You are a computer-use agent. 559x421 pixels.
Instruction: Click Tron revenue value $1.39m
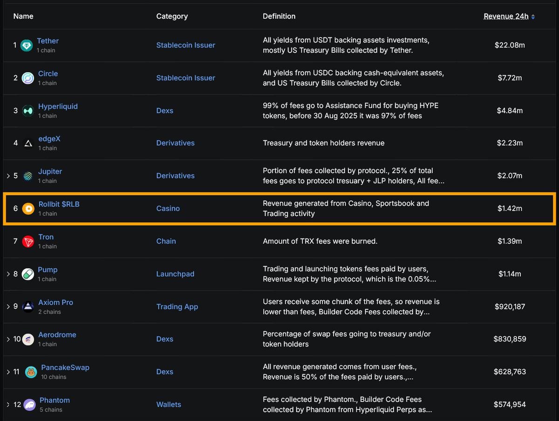[x=510, y=241]
